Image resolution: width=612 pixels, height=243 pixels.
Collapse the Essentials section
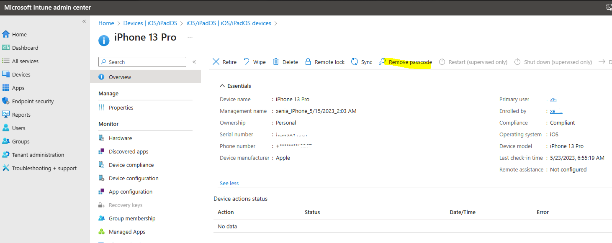click(x=235, y=86)
